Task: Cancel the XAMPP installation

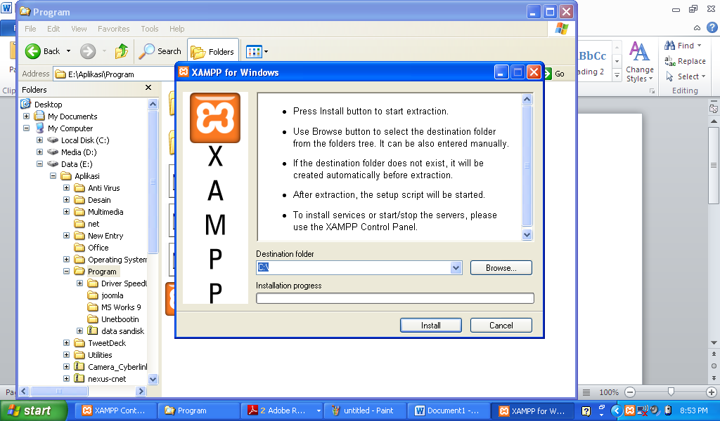Action: [x=501, y=326]
